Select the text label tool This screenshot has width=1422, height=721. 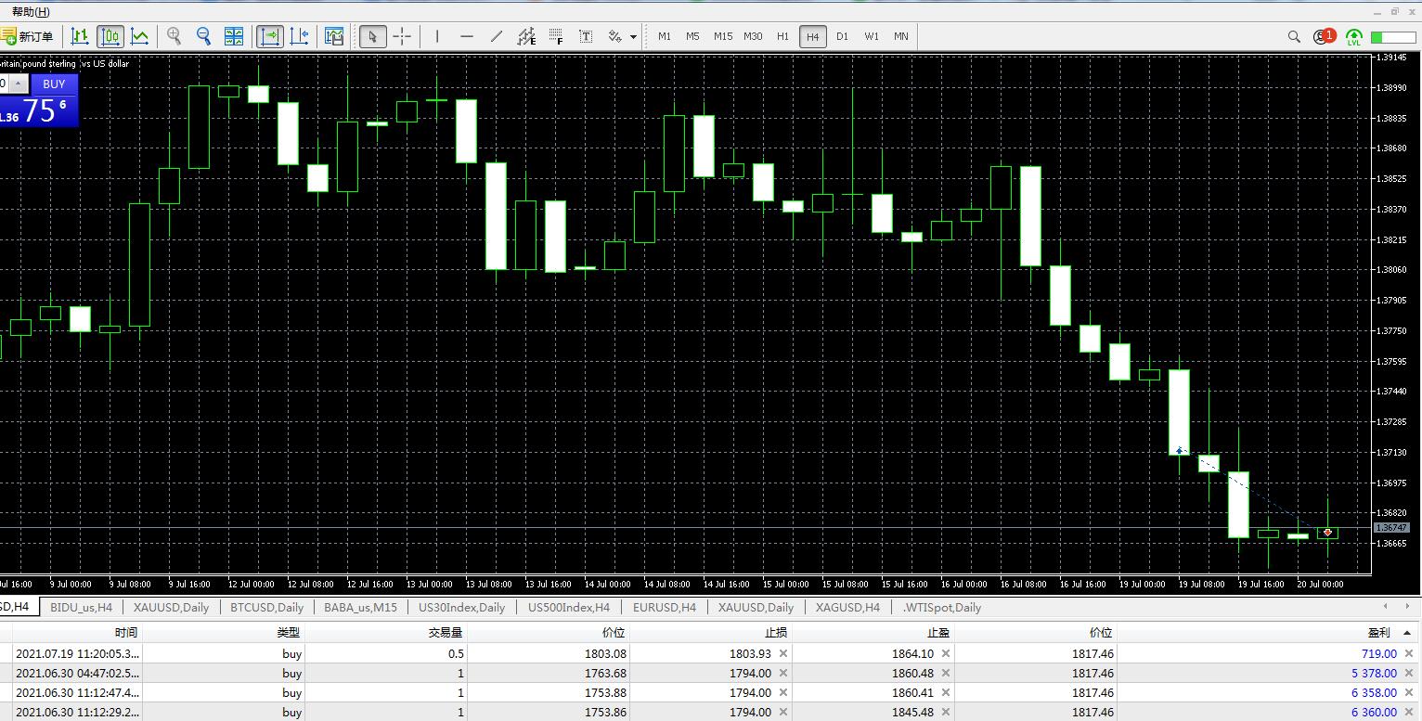click(x=586, y=36)
